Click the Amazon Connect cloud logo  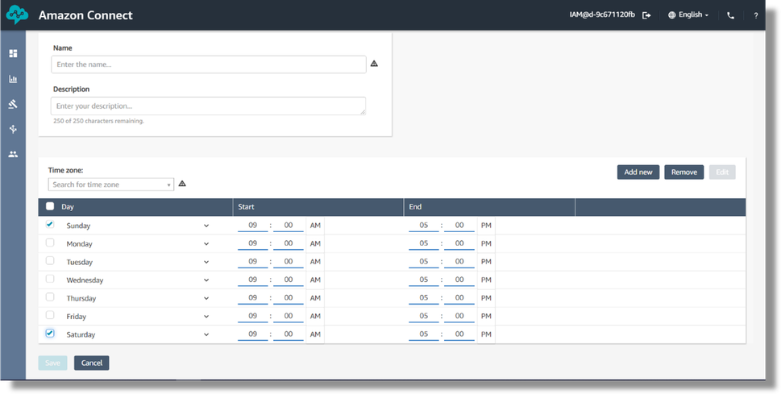click(x=17, y=15)
